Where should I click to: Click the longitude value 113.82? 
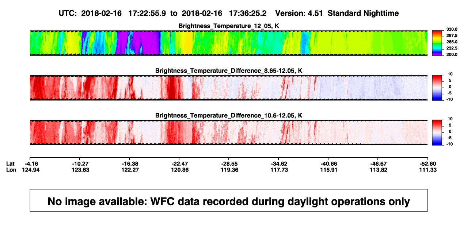[379, 170]
